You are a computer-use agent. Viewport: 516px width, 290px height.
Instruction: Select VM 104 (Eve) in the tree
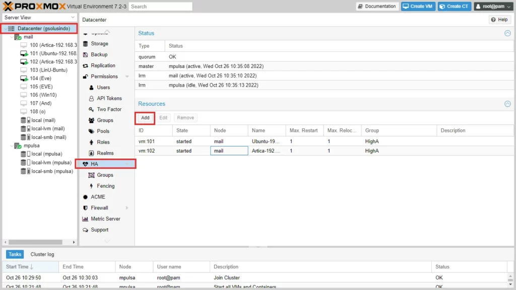[x=40, y=79]
